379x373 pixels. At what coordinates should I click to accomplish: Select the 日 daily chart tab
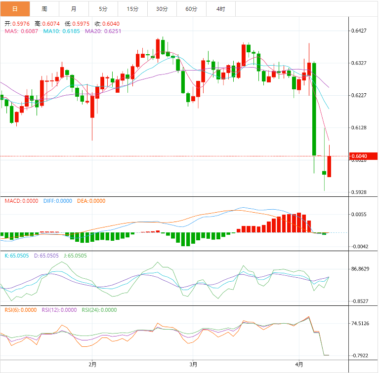15,9
